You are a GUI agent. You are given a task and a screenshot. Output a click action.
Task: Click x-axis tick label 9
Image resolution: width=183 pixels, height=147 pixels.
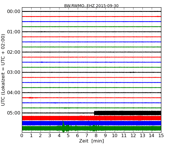click(x=105, y=136)
